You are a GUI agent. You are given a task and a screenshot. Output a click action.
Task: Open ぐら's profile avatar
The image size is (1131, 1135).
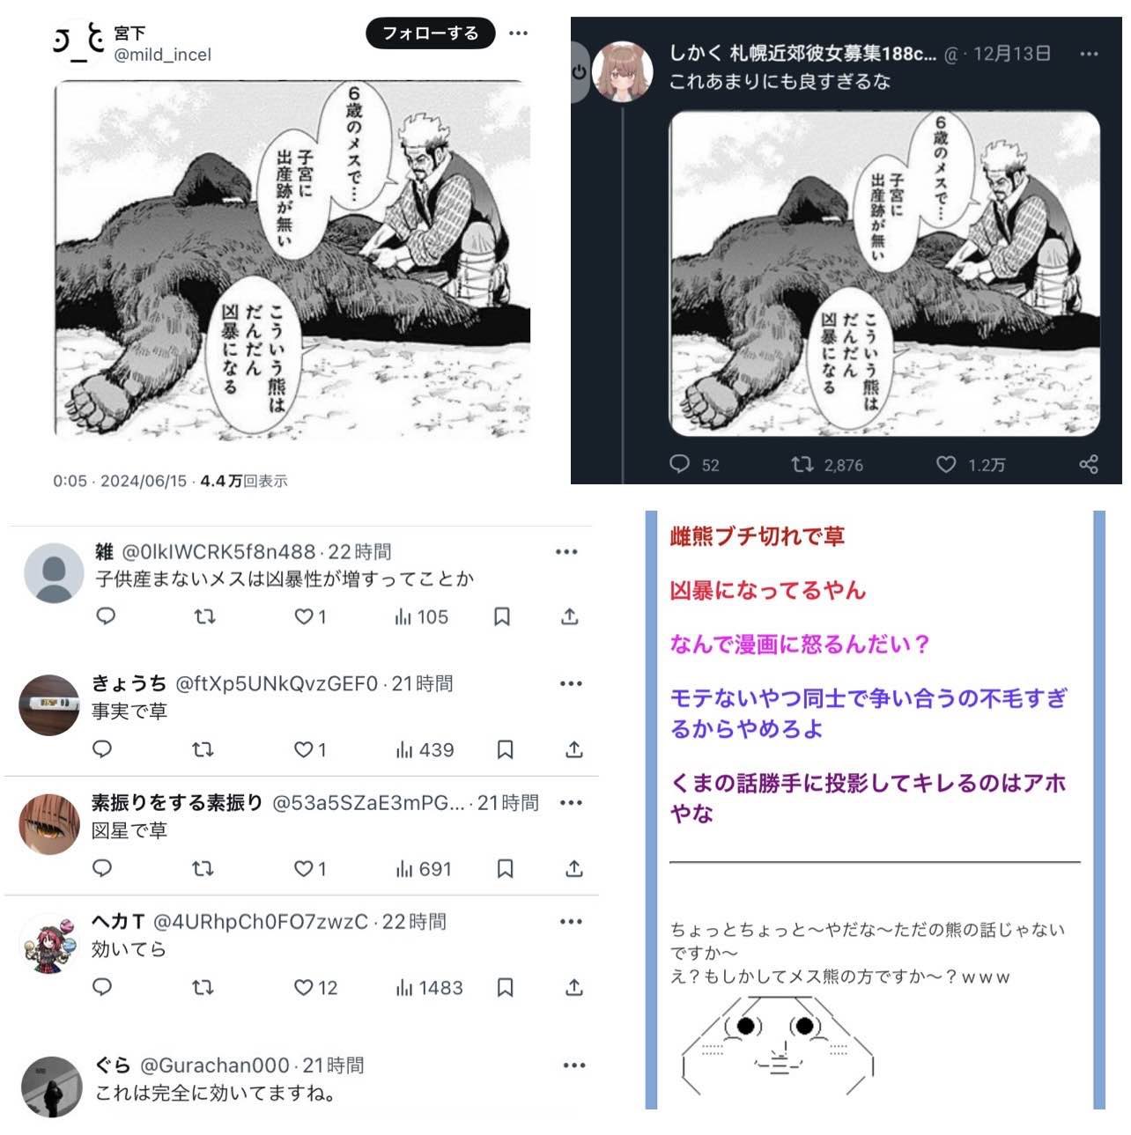[x=52, y=1087]
